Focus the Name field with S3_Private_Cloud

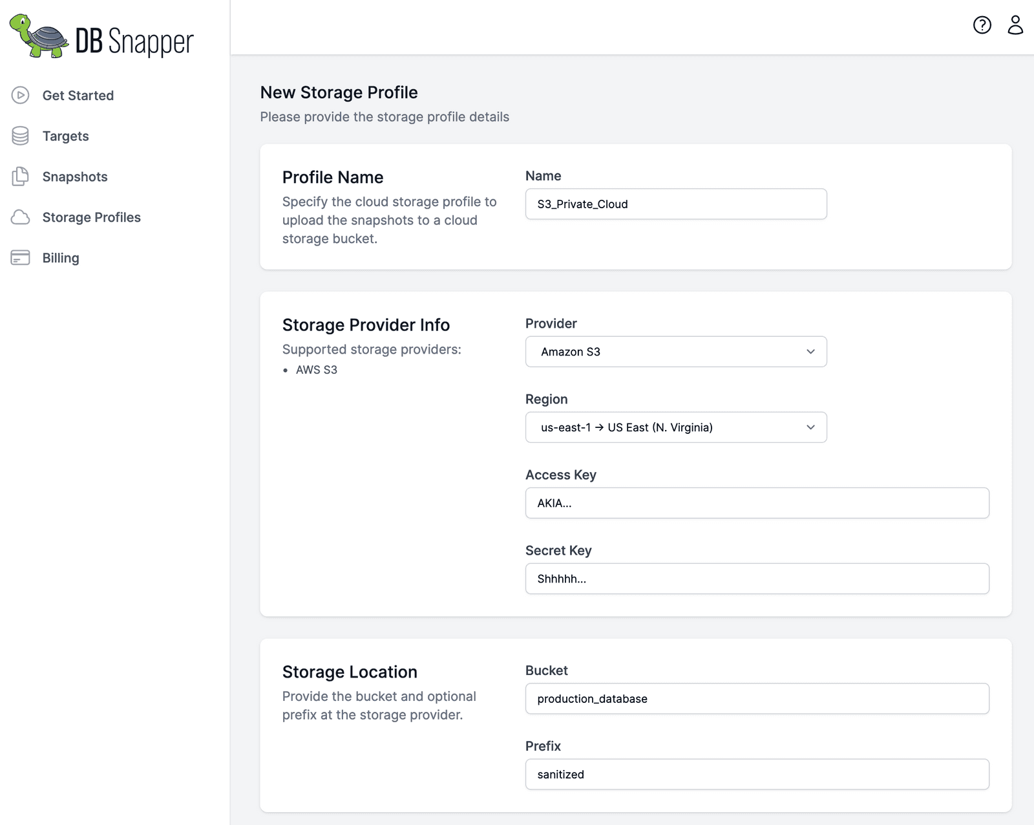point(676,204)
